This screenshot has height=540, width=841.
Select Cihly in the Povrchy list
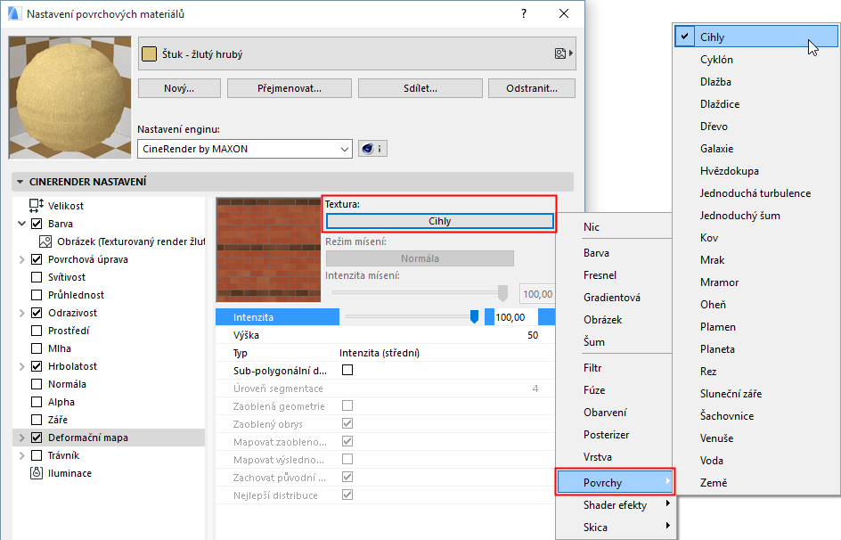click(756, 37)
